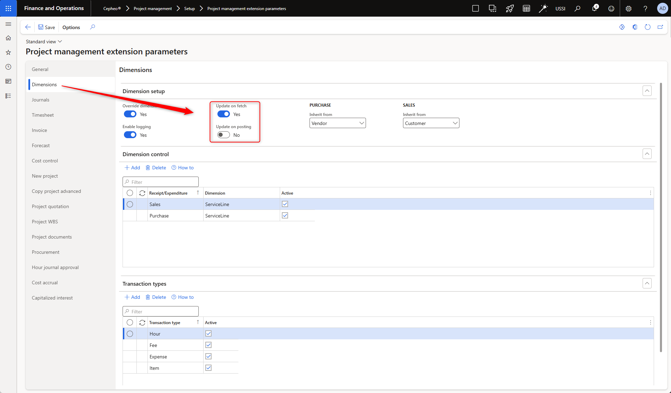Click Delete in Transaction types
This screenshot has width=671, height=393.
pos(156,297)
